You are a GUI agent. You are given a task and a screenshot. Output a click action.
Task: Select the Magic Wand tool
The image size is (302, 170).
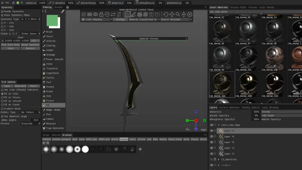[53, 110]
